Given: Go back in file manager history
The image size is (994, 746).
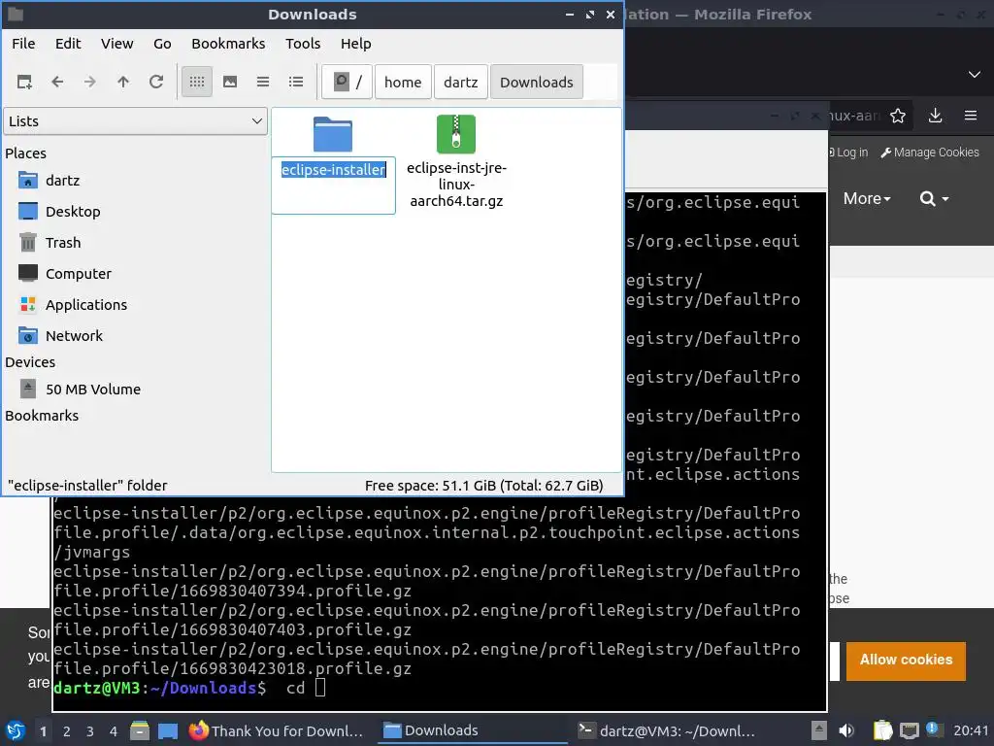Looking at the screenshot, I should click(x=57, y=82).
